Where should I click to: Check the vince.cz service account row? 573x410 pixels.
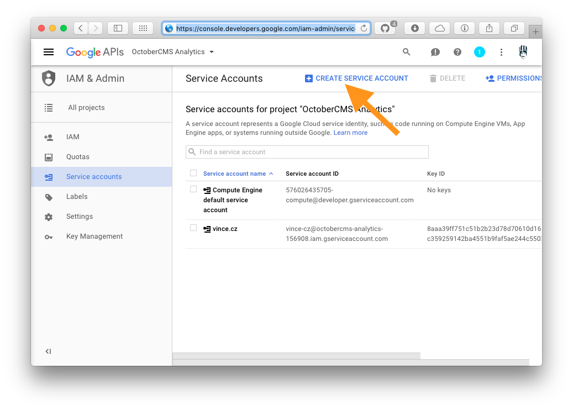(x=193, y=228)
